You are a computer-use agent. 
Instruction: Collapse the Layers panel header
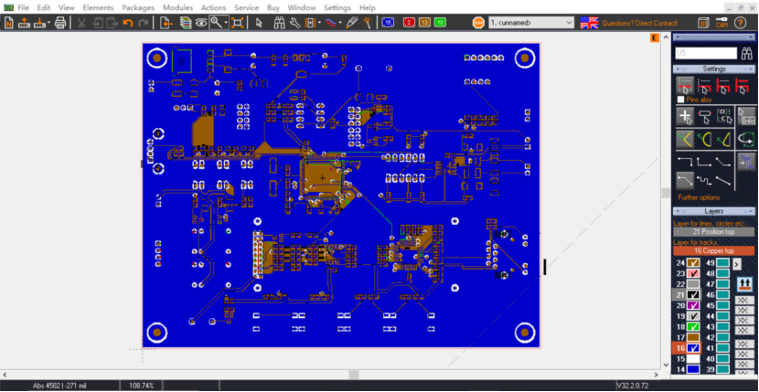(714, 211)
